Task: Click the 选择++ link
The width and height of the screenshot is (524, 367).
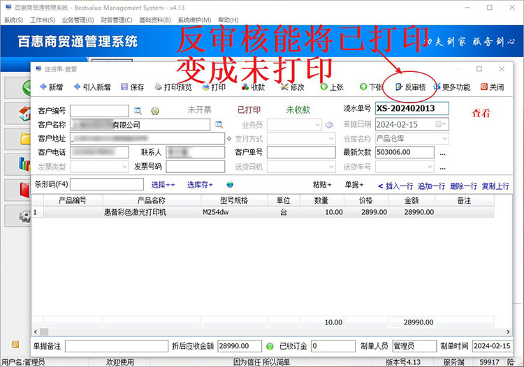Action: click(x=163, y=185)
